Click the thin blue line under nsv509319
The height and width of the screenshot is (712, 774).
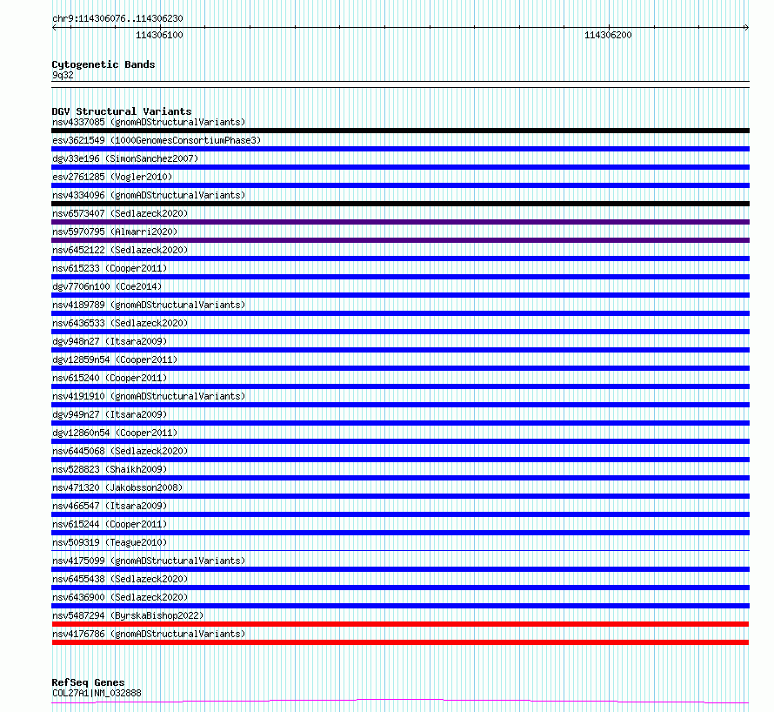click(400, 550)
